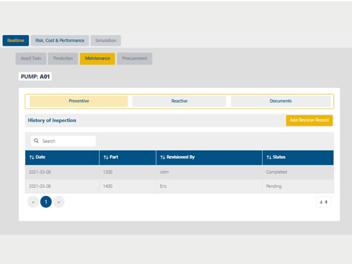The image size is (352, 264).
Task: Click the search magnifier icon
Action: click(x=36, y=141)
